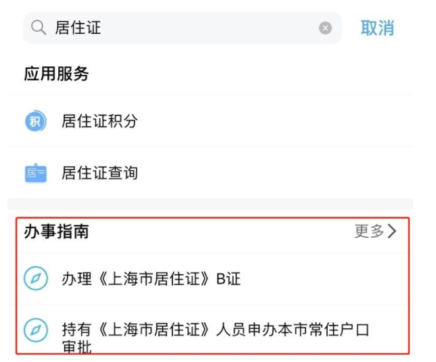Screen dimensions: 436x362
Task: Select the 应用服务 section header
Action: pyautogui.click(x=57, y=74)
